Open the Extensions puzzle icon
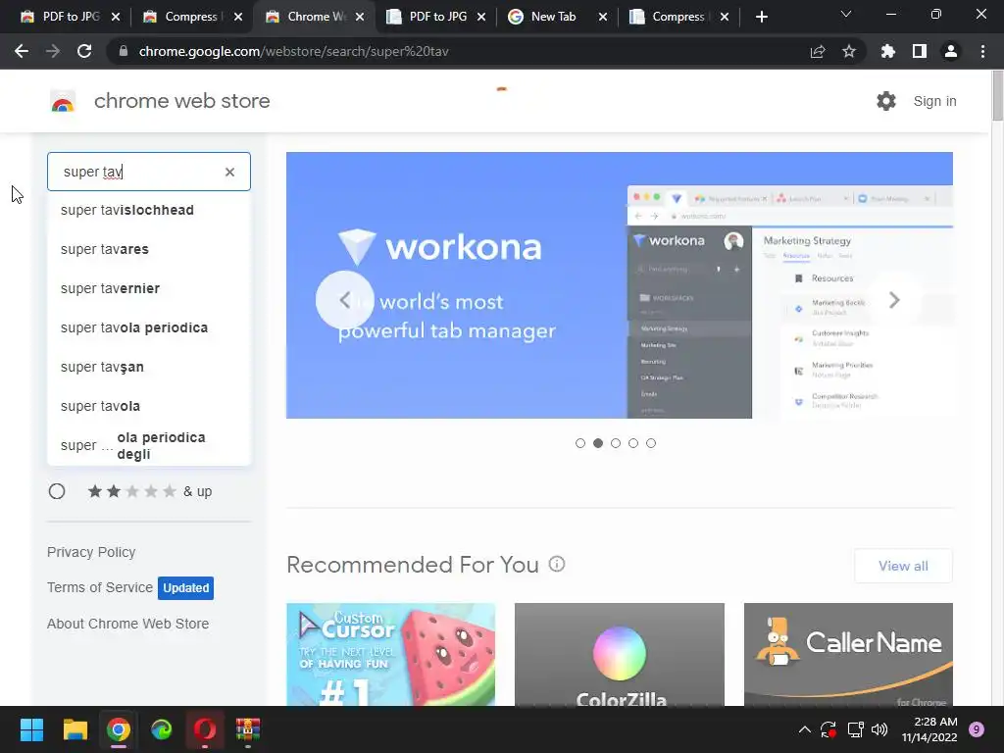Screen dimensions: 1004x753 pyautogui.click(x=888, y=51)
